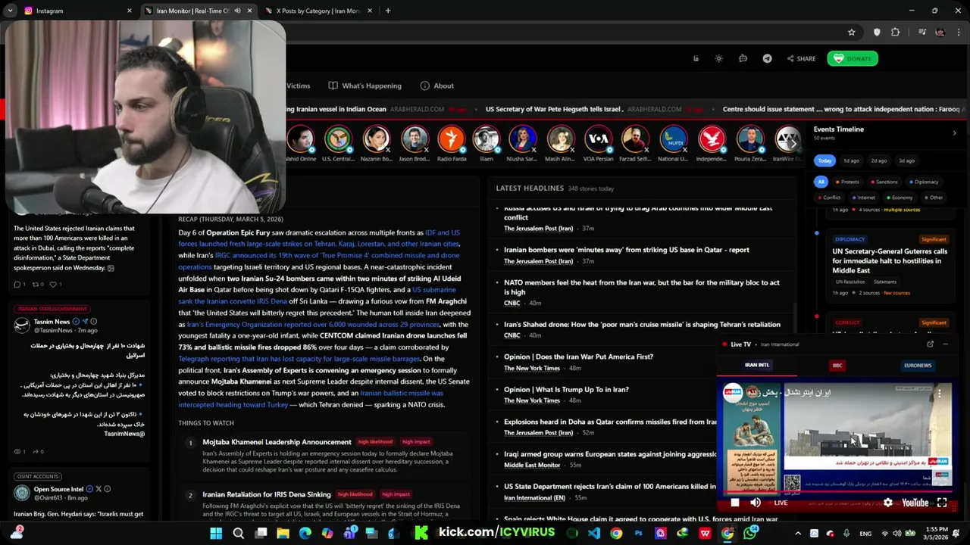Viewport: 970px width, 545px height.
Task: Open the Victims menu item
Action: [298, 86]
